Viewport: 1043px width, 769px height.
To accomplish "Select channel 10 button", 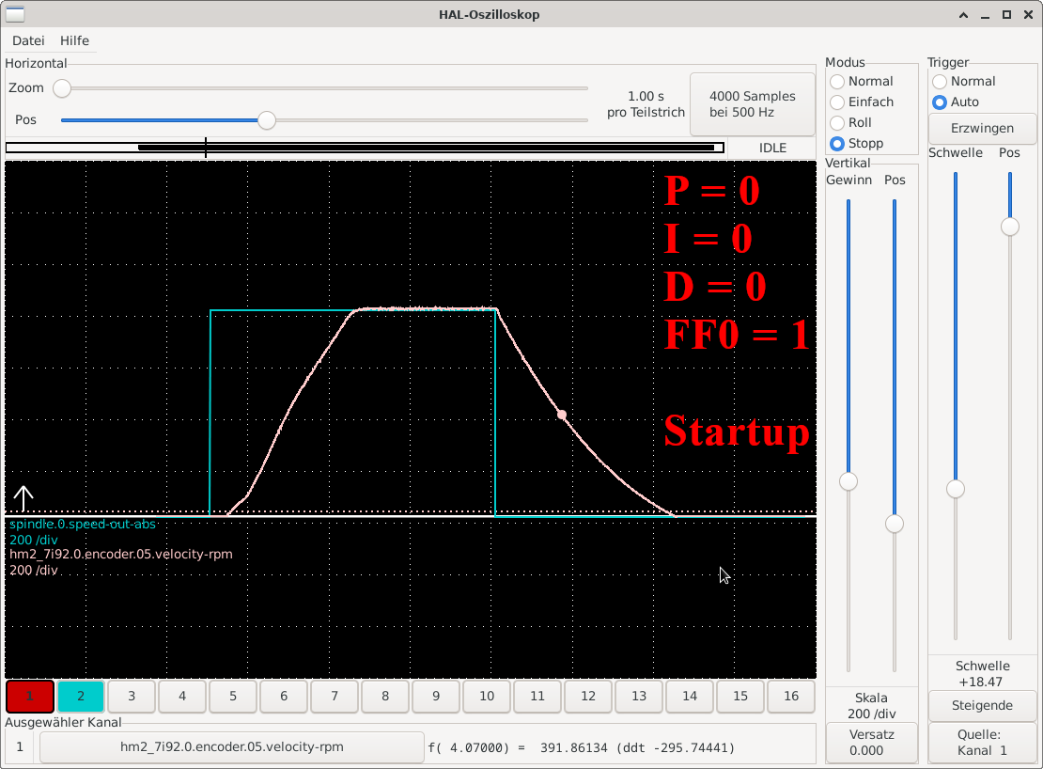I will [x=487, y=696].
